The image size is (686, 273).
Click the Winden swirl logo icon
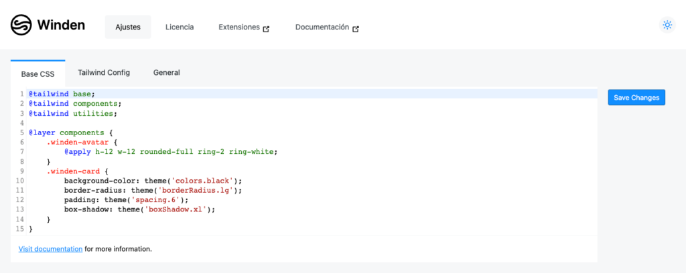pos(21,25)
